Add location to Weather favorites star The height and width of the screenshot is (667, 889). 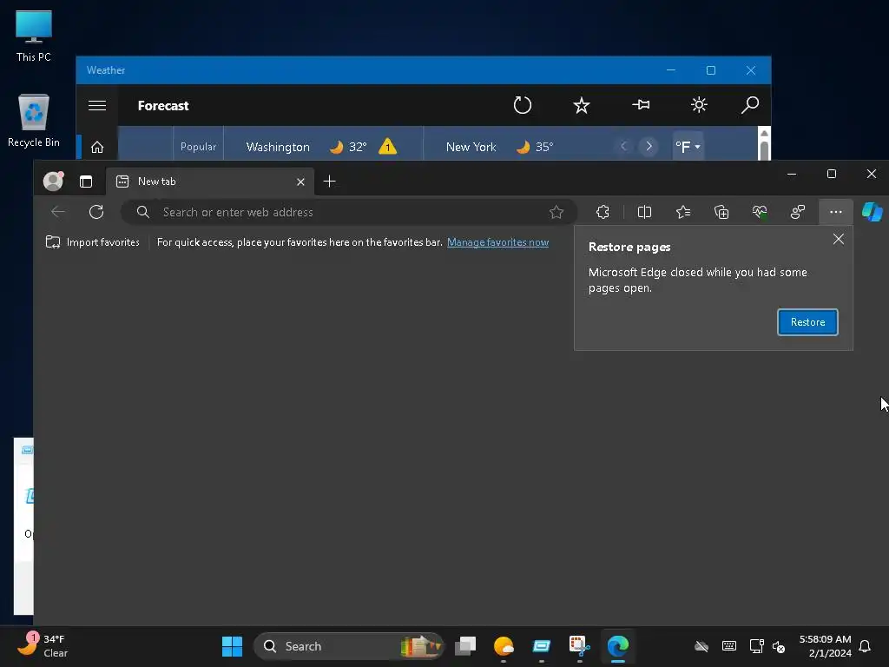click(x=581, y=105)
